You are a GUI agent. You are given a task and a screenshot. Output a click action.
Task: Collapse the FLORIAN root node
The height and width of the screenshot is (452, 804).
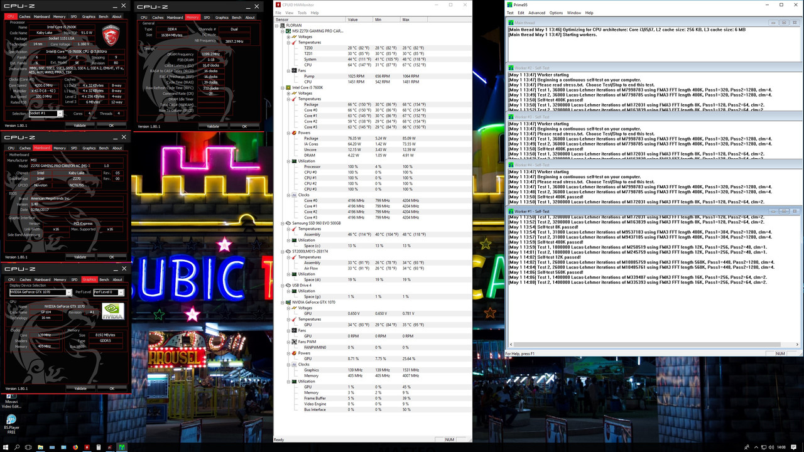point(277,25)
